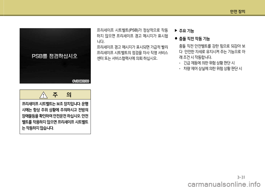Click caution line ending '는 작동하지 않습니다.'
Viewport: 265px width, 189px height.
38,128
